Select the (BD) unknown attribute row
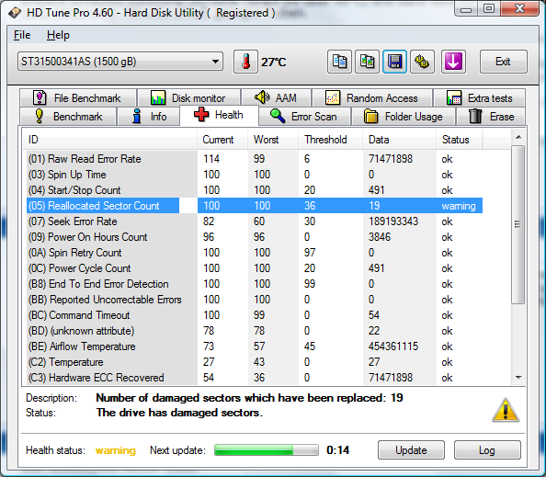Image resolution: width=546 pixels, height=477 pixels. click(255, 331)
